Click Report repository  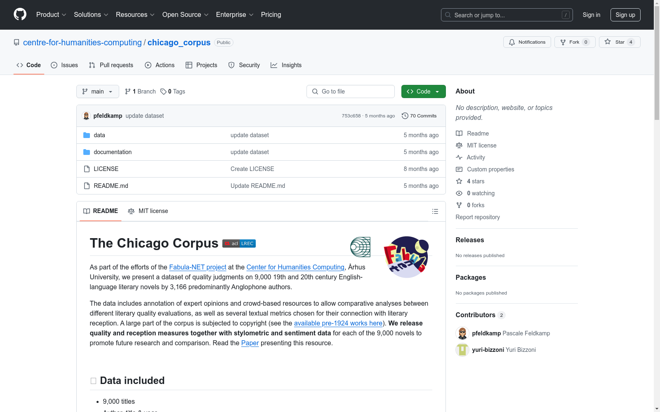[x=478, y=217]
